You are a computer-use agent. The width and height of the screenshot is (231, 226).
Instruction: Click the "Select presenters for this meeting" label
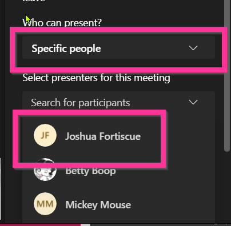(96, 78)
